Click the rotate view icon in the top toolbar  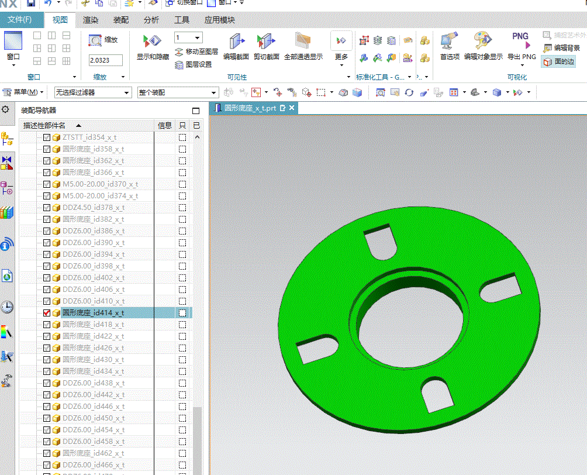point(409,92)
